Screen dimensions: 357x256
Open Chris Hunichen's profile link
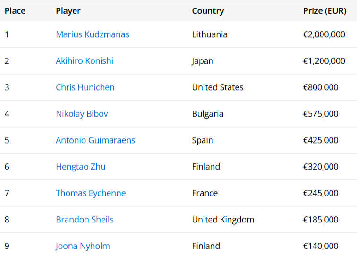(x=85, y=87)
